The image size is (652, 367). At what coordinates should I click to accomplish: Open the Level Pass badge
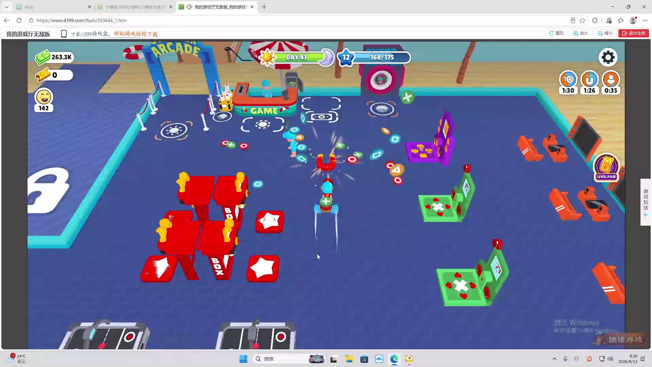coord(606,167)
